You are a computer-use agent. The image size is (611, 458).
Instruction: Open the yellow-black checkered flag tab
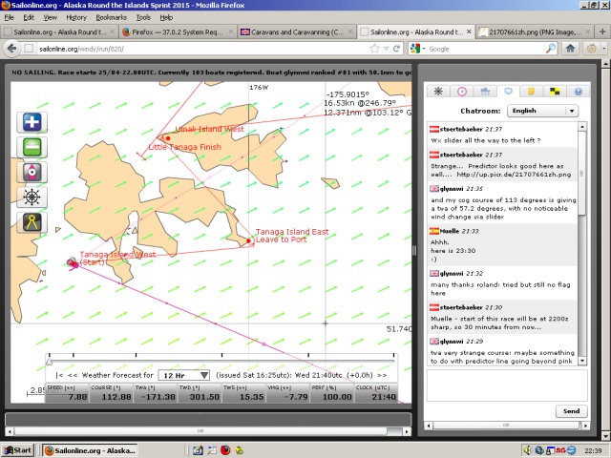(x=555, y=92)
